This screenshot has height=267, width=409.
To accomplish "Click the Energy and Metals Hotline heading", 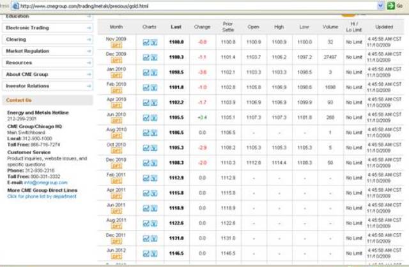I will [38, 113].
